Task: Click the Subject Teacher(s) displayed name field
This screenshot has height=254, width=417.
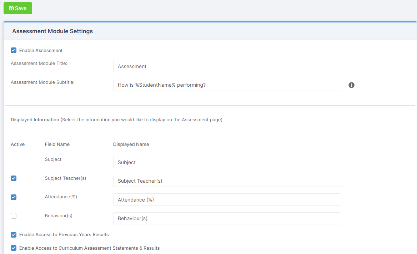Action: (x=227, y=181)
